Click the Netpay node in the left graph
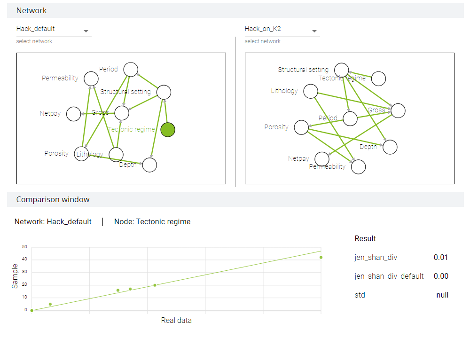The height and width of the screenshot is (338, 470). (73, 114)
